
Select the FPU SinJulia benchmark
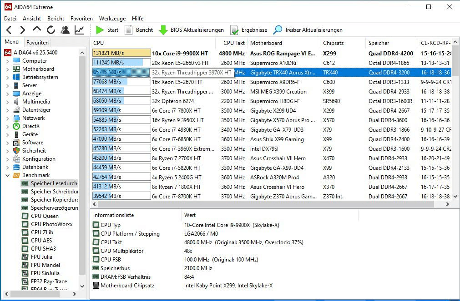[x=40, y=273]
